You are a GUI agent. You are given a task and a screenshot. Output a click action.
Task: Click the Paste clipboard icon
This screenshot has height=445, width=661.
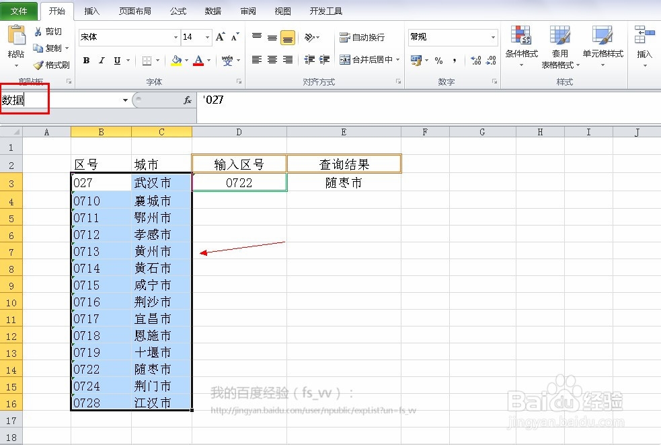click(x=16, y=35)
